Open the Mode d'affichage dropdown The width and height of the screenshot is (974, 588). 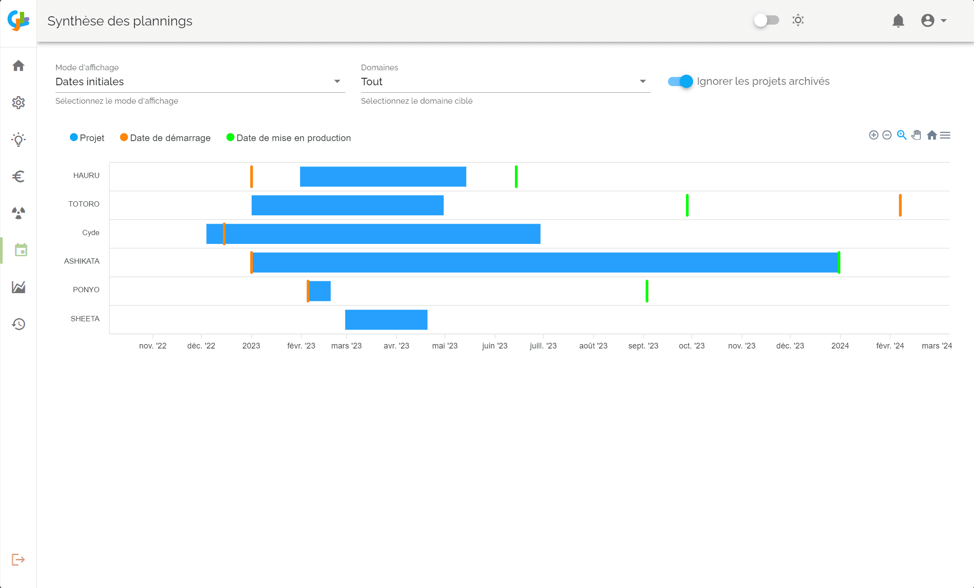(200, 82)
